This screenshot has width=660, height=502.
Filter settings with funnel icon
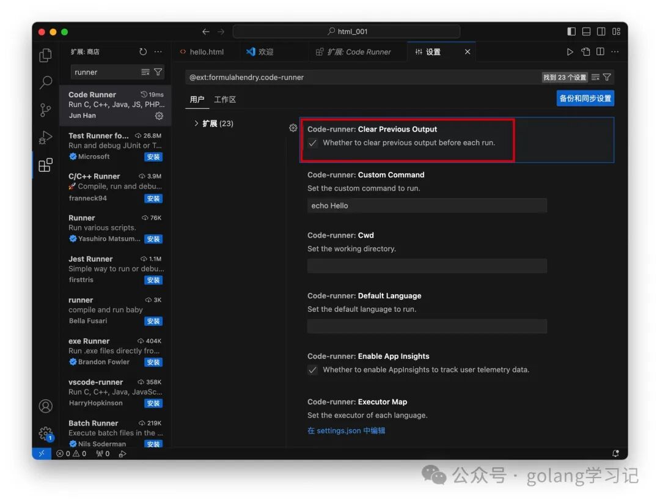(607, 77)
